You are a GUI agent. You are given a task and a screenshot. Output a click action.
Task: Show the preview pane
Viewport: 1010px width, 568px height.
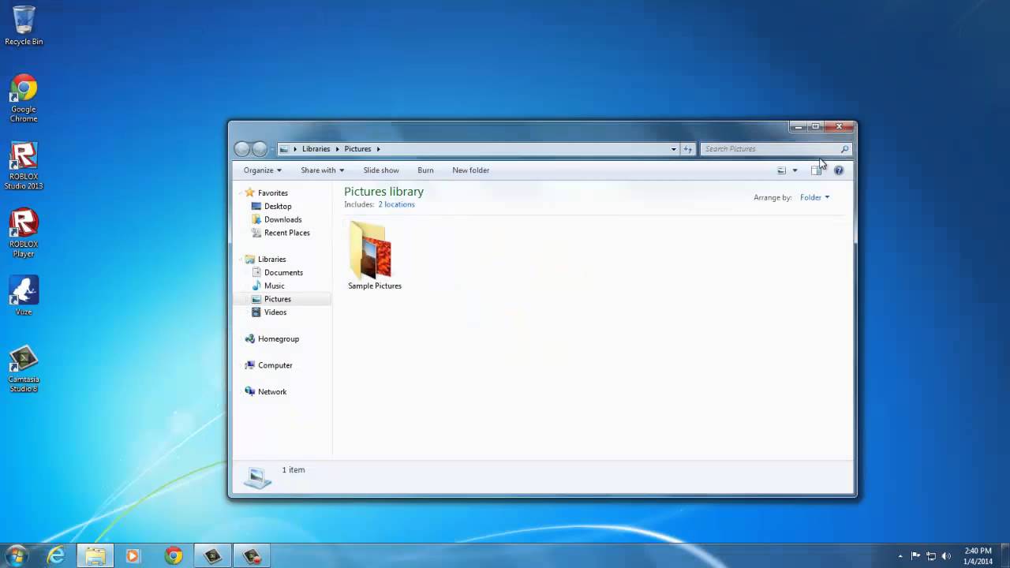click(816, 170)
